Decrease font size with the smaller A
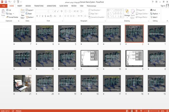This screenshot has height=112, width=169. pos(58,11)
